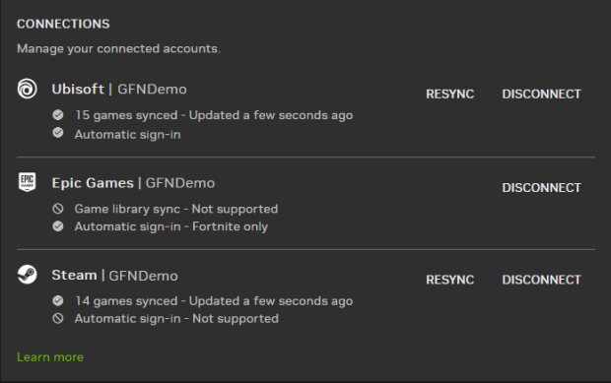Screen dimensions: 611x383
Task: Click not-supported icon beside Steam Automatic sign-in
Action: point(58,318)
